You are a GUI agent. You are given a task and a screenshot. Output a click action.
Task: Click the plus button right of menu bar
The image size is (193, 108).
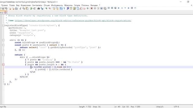(x=191, y=5)
